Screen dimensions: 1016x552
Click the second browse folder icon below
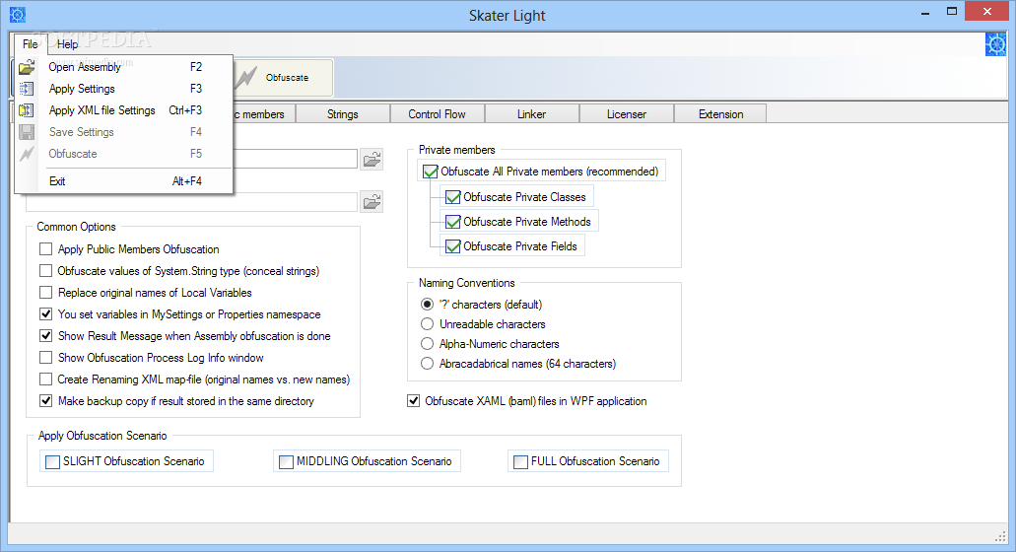[x=372, y=202]
